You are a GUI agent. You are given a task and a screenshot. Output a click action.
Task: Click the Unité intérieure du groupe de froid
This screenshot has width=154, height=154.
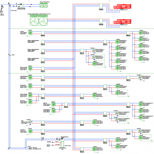pyautogui.click(x=22, y=5)
